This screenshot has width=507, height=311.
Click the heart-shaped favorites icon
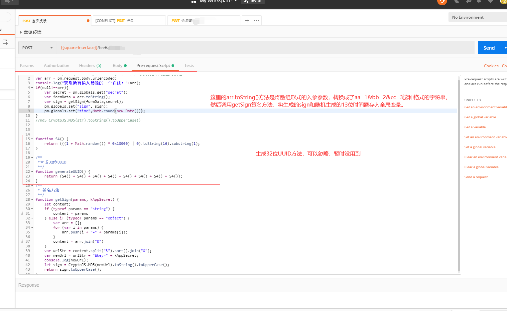coord(490,2)
